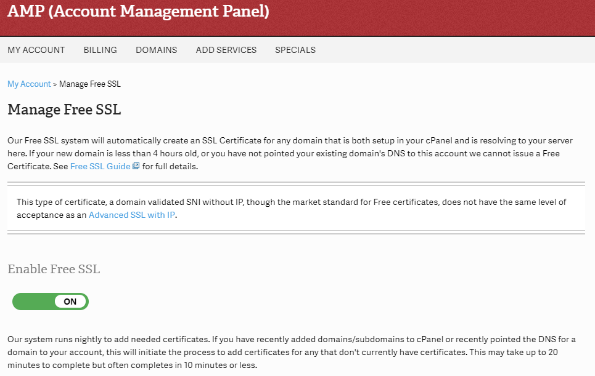Open the Free SSL Guide link

[x=100, y=166]
